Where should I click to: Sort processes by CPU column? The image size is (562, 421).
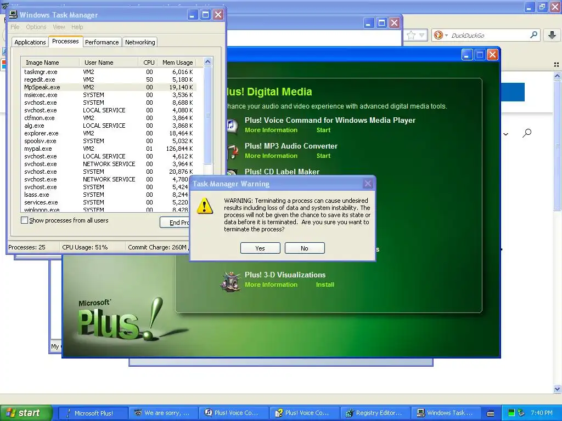click(148, 62)
